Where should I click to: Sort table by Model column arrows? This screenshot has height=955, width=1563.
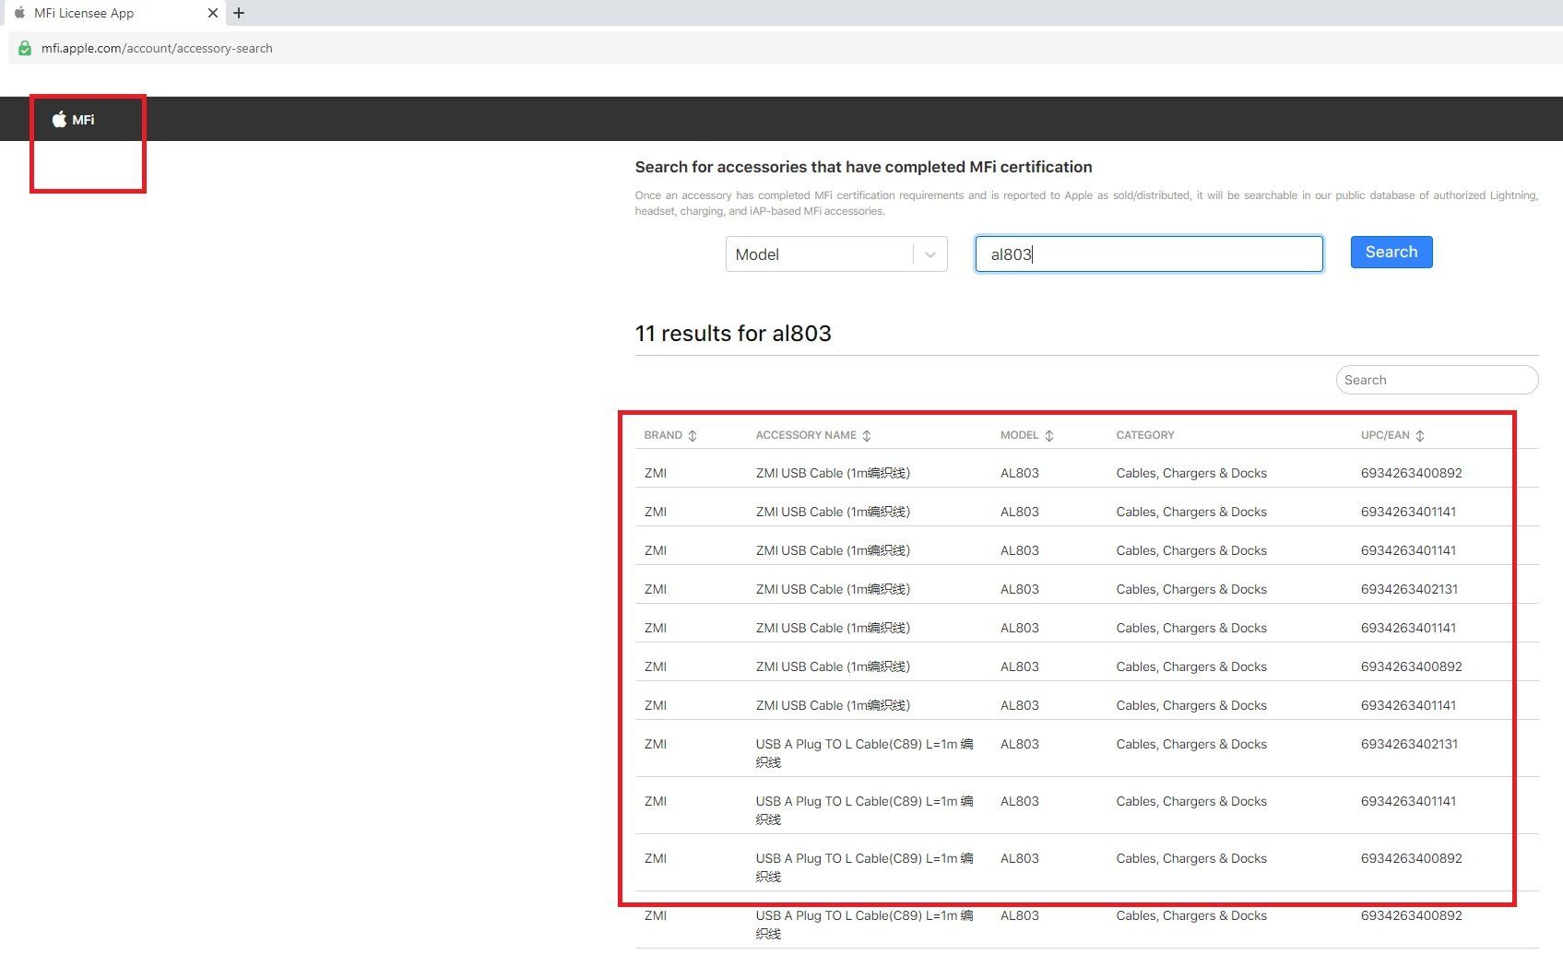1049,436
